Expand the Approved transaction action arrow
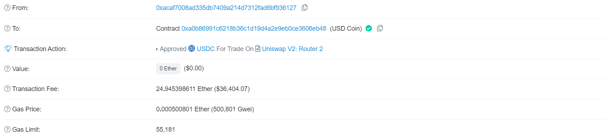The height and width of the screenshot is (136, 609). coord(157,49)
